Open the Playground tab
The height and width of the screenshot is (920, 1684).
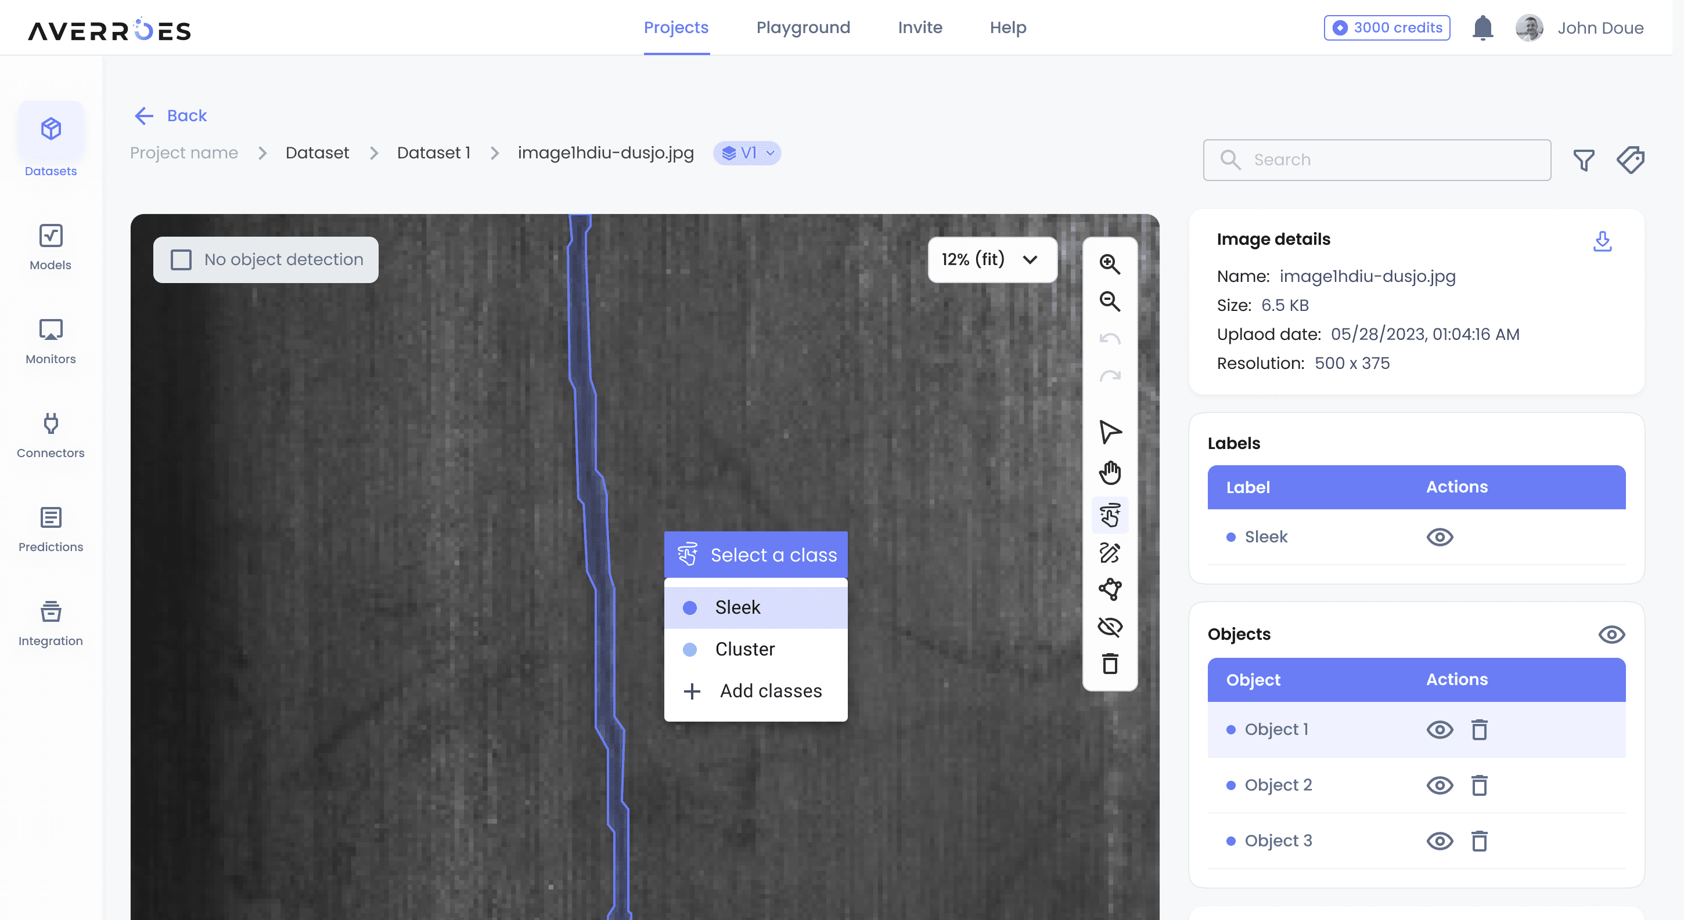(803, 27)
